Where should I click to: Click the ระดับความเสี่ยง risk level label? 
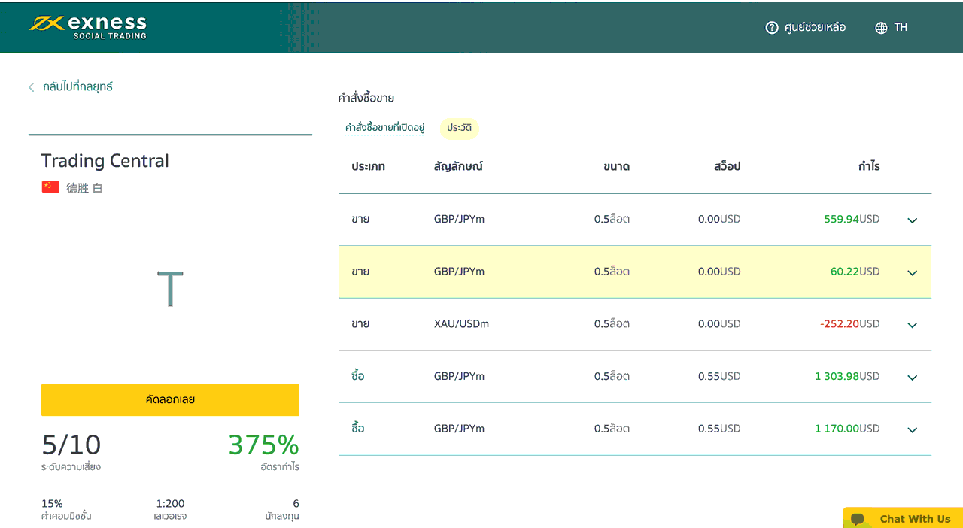pos(71,467)
